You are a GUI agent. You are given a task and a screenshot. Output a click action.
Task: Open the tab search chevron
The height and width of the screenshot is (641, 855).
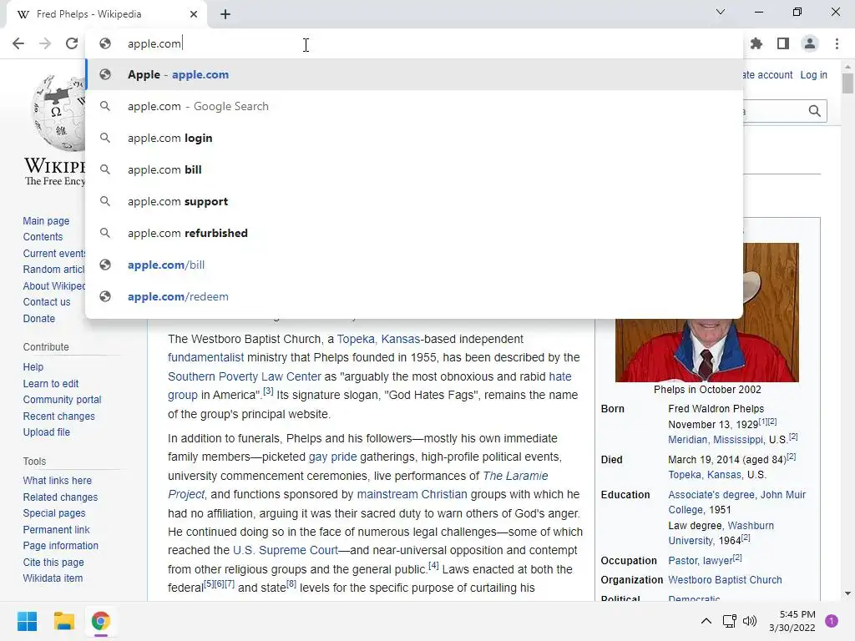pos(721,12)
